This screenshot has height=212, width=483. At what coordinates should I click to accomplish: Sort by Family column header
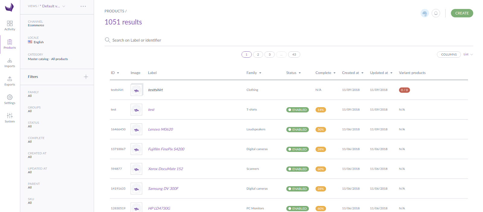(x=254, y=73)
